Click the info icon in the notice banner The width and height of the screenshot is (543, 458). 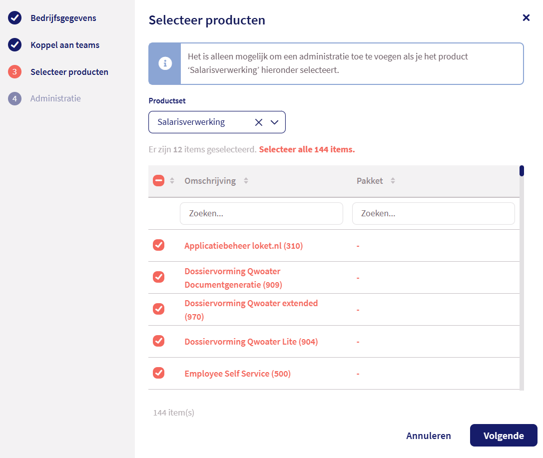point(165,63)
